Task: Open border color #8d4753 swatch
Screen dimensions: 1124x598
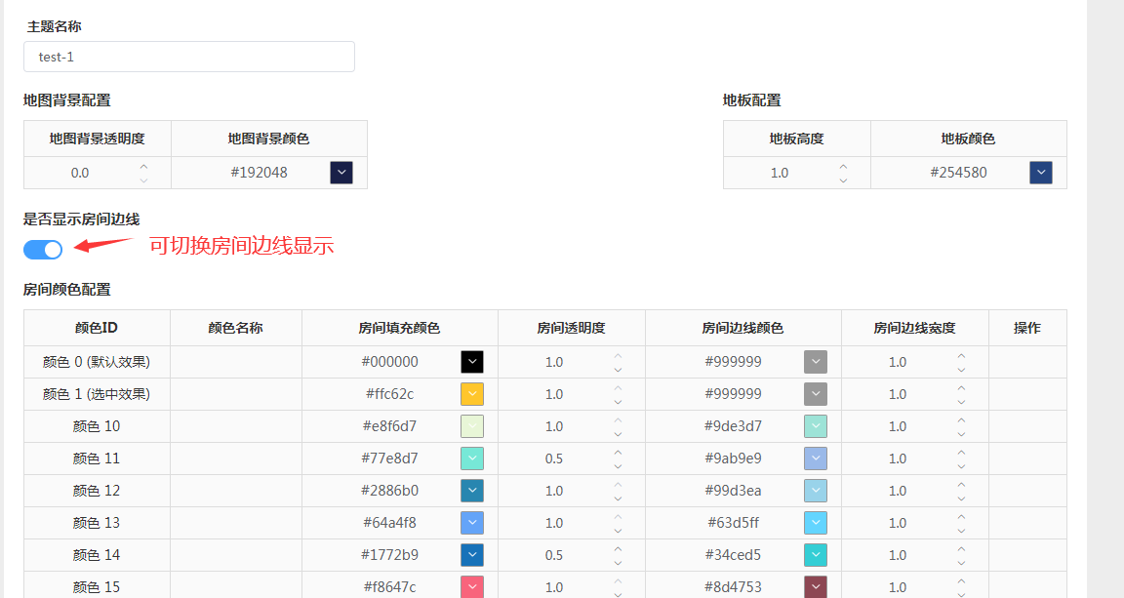Action: click(x=816, y=587)
